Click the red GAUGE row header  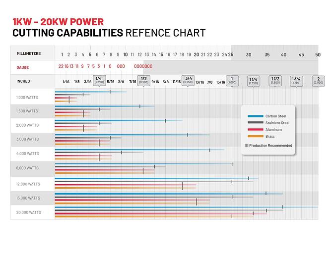23,66
